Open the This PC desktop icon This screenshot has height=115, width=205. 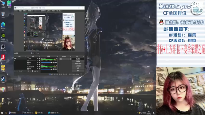point(3,4)
